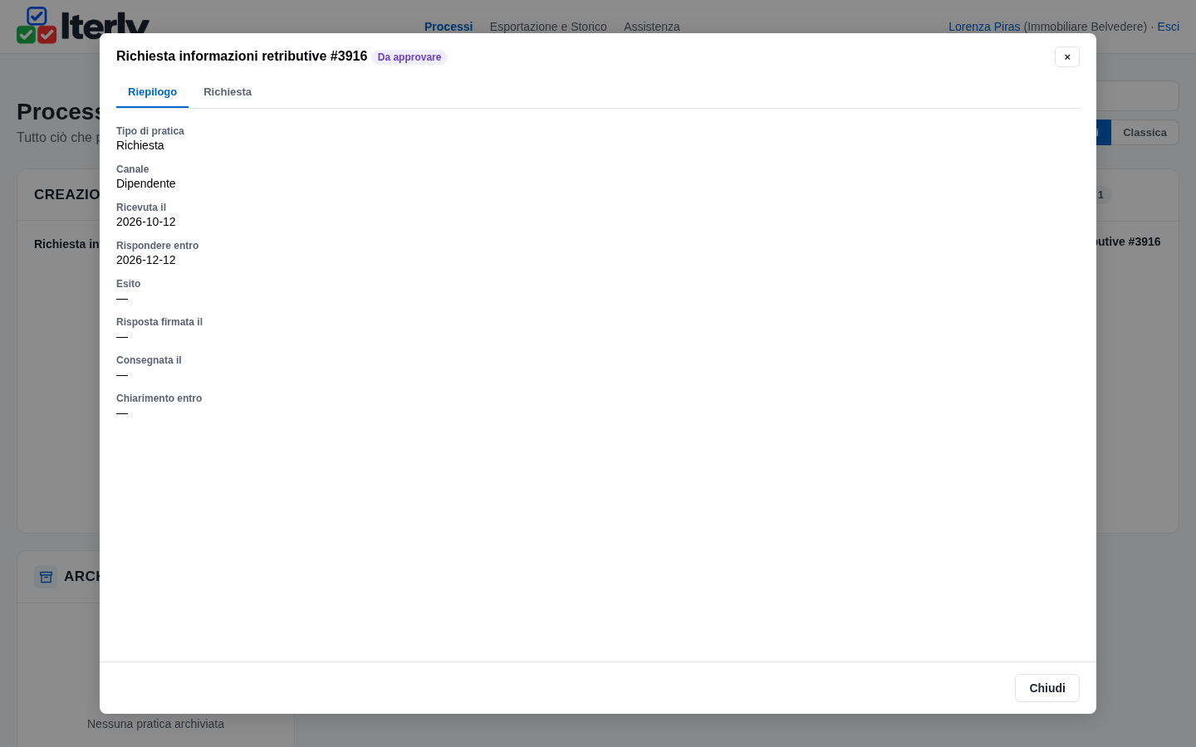Open Lorenza Piras profile link

pyautogui.click(x=984, y=27)
